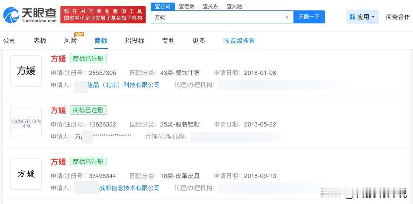Screen dimensions: 413x204
Task: Open the 商务合作 link
Action: [x=398, y=17]
